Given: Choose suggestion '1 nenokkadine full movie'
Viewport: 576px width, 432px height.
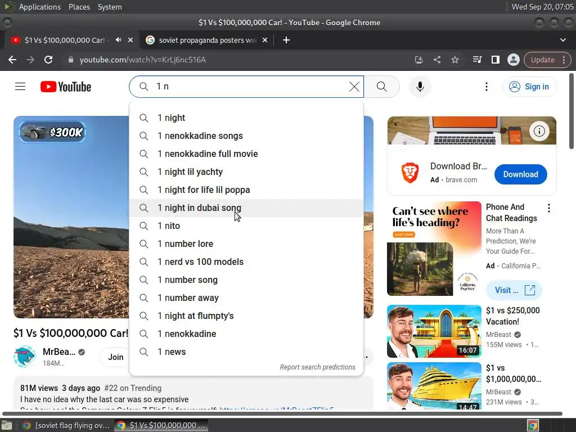Looking at the screenshot, I should pos(246,154).
